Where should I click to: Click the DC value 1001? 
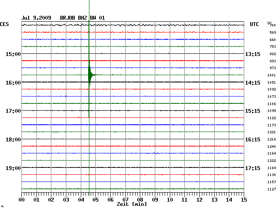pos(272,75)
